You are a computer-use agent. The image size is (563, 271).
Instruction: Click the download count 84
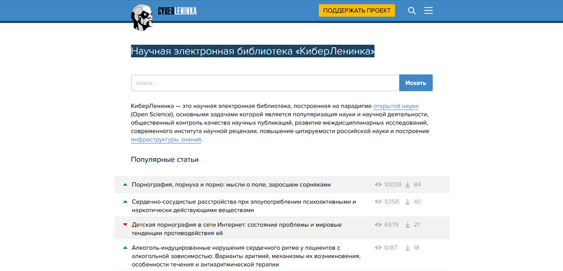coord(417,185)
